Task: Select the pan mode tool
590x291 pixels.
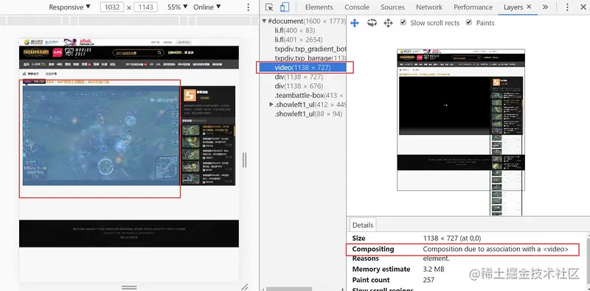Action: (x=355, y=23)
